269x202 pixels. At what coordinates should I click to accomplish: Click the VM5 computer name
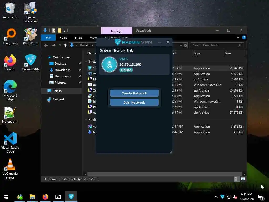click(123, 59)
